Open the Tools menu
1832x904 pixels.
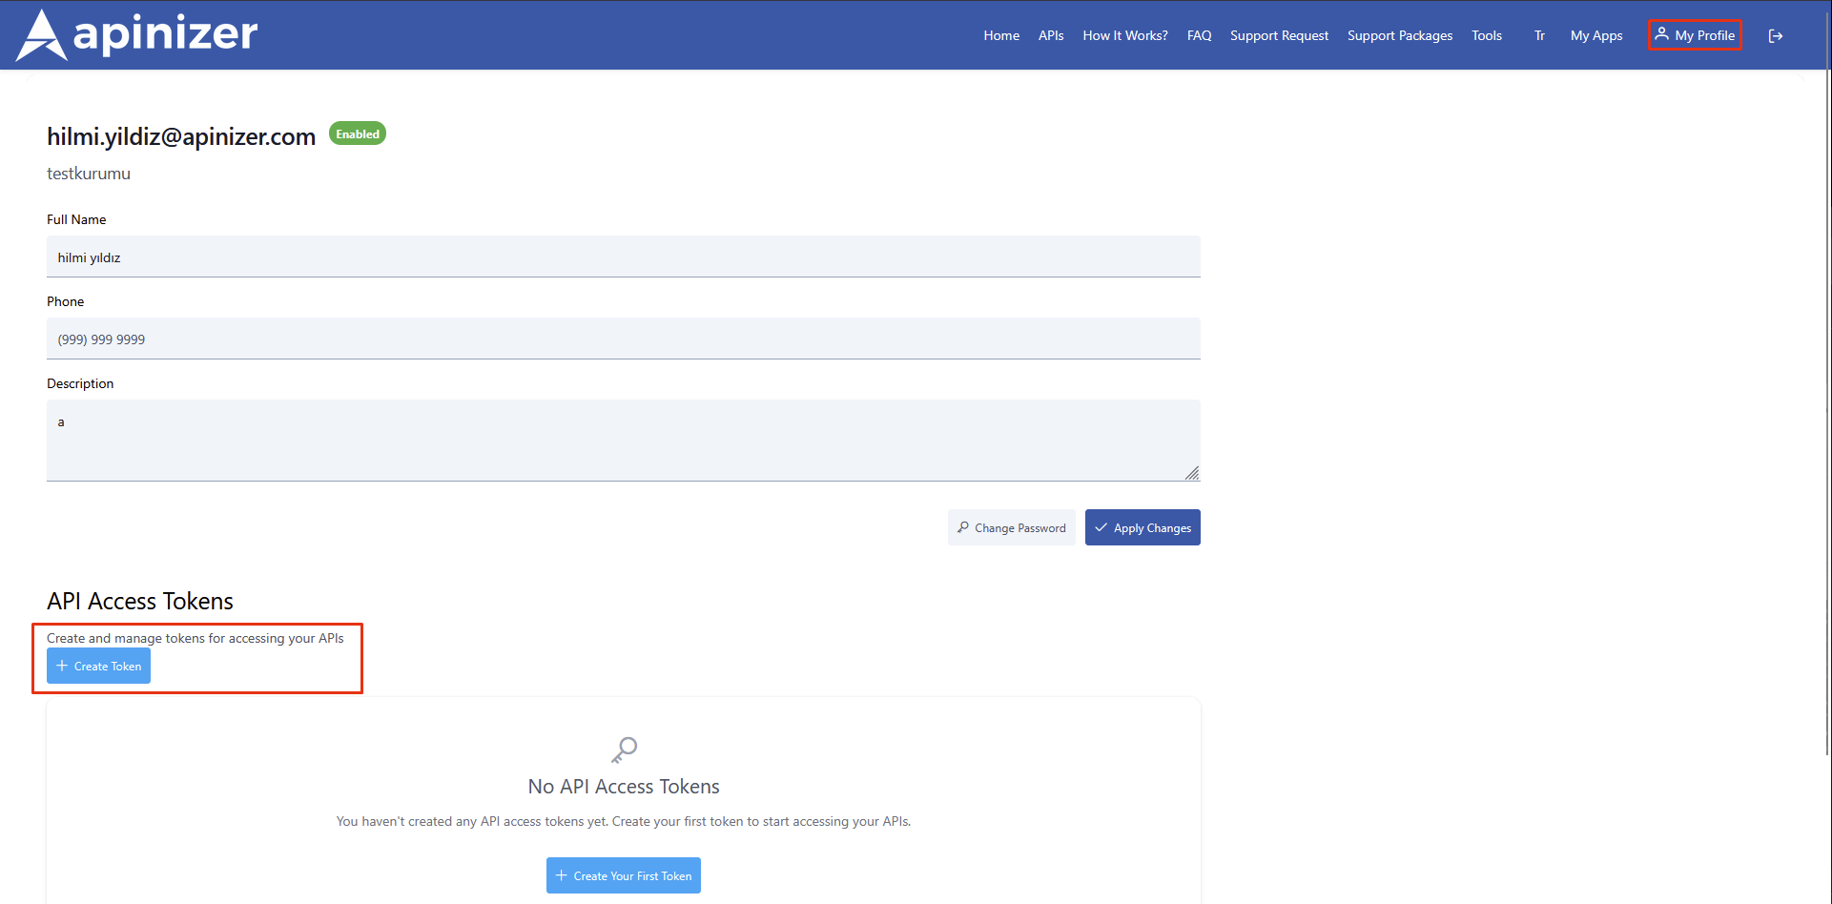[1486, 35]
